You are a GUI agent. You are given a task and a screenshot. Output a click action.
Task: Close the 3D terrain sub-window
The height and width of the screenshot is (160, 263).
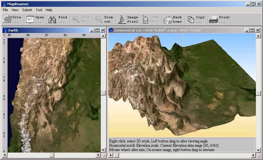(x=258, y=30)
